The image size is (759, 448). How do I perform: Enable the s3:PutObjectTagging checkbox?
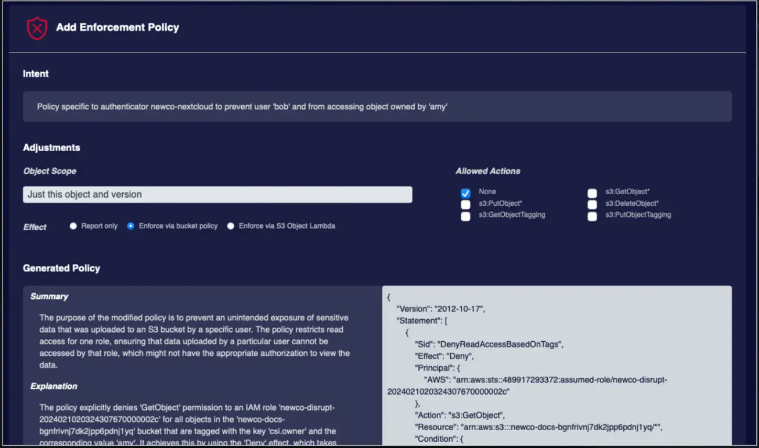(592, 216)
